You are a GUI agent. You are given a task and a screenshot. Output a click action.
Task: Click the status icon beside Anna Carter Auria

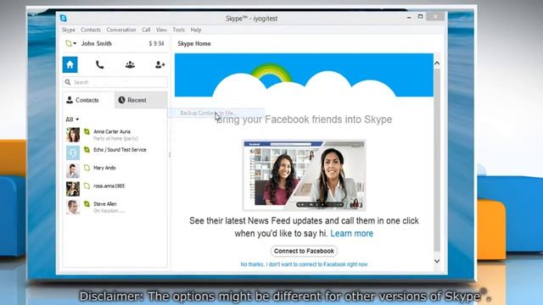click(x=87, y=131)
